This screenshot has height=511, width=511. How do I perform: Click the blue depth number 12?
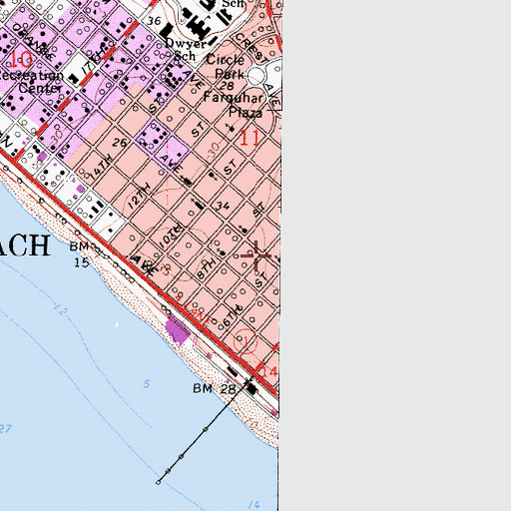[x=61, y=310]
